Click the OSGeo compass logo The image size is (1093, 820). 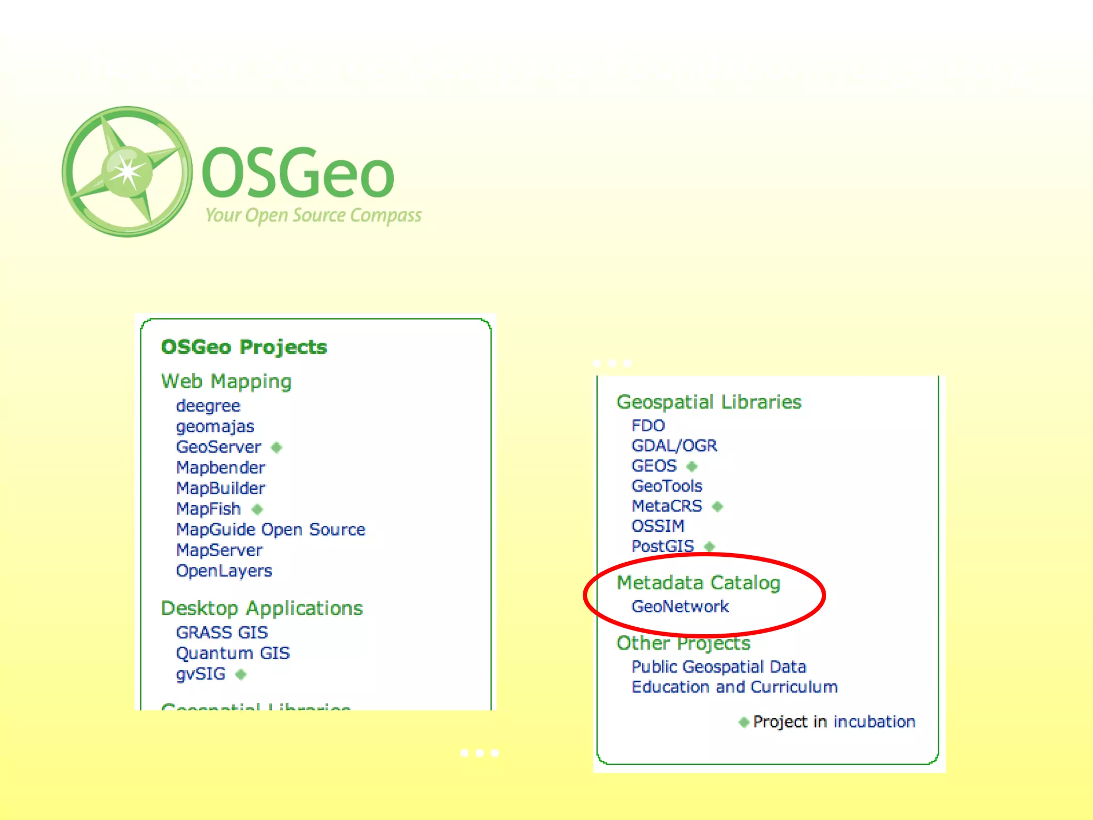pos(127,171)
